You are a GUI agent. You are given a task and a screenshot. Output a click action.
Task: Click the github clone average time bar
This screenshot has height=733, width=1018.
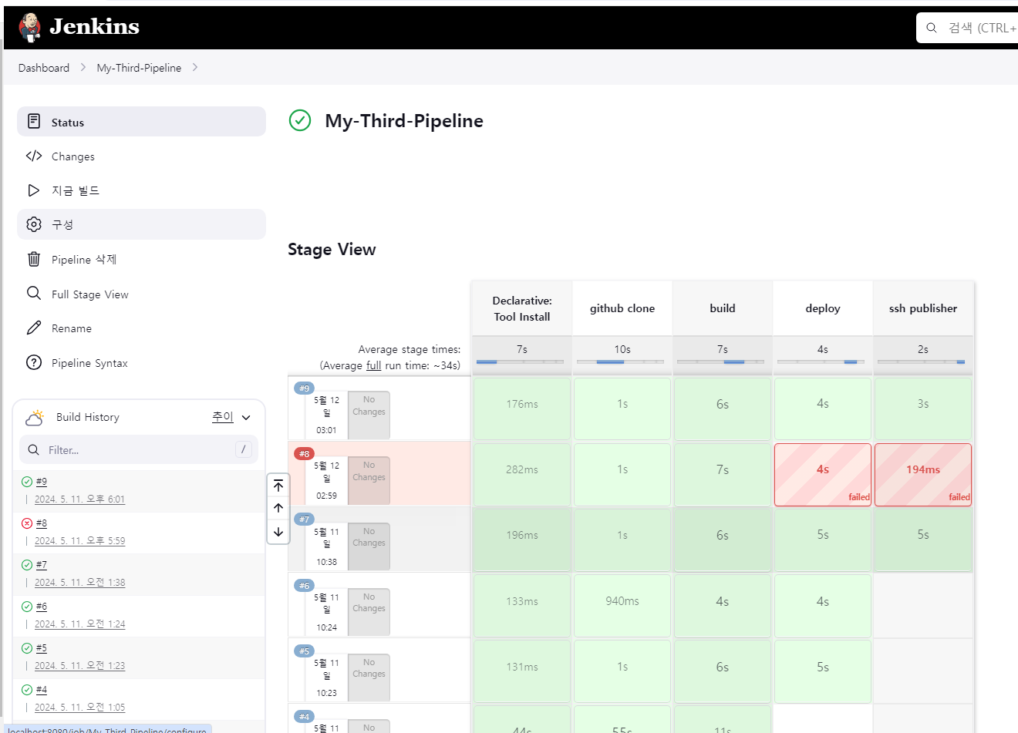pyautogui.click(x=621, y=361)
